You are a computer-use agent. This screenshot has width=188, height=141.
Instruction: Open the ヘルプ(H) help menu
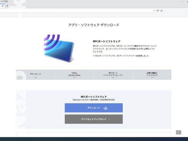coord(4,1)
